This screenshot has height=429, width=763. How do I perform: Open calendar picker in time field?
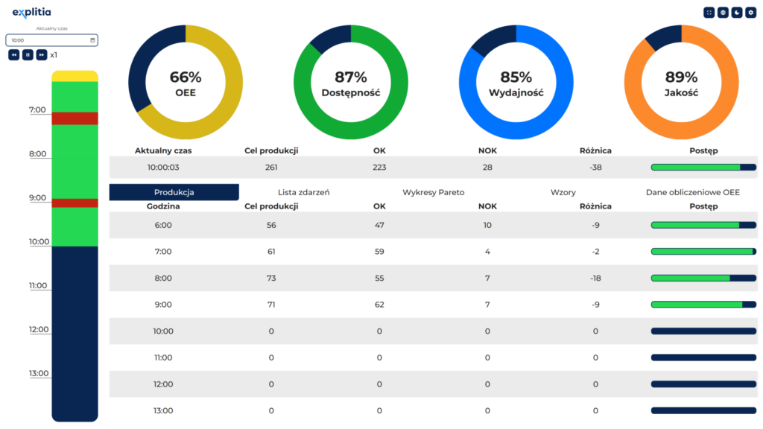92,40
